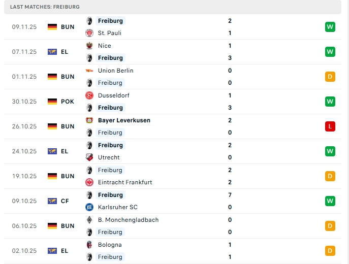
Task: Open the Eintracht Frankfurt team link
Action: tap(125, 182)
